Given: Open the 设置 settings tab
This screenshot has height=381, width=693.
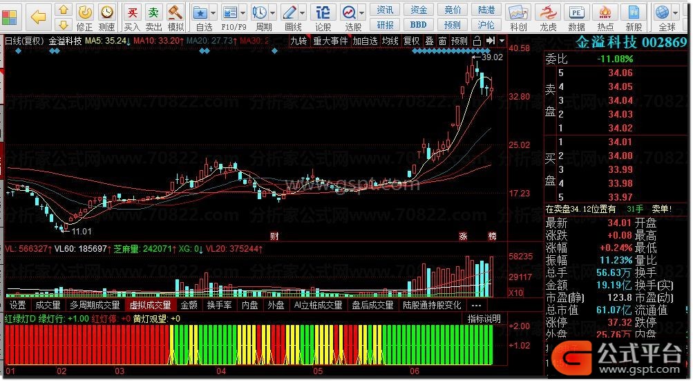Looking at the screenshot, I should [18, 306].
